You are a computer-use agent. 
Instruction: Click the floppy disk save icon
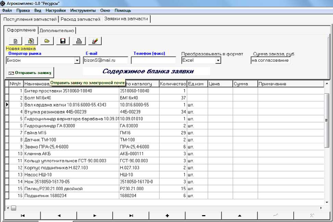63,41
